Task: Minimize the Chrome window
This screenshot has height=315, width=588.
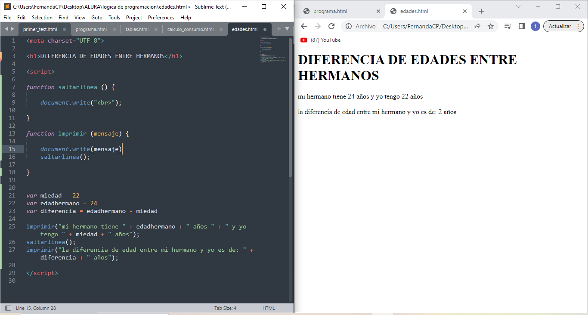Action: coord(538,6)
